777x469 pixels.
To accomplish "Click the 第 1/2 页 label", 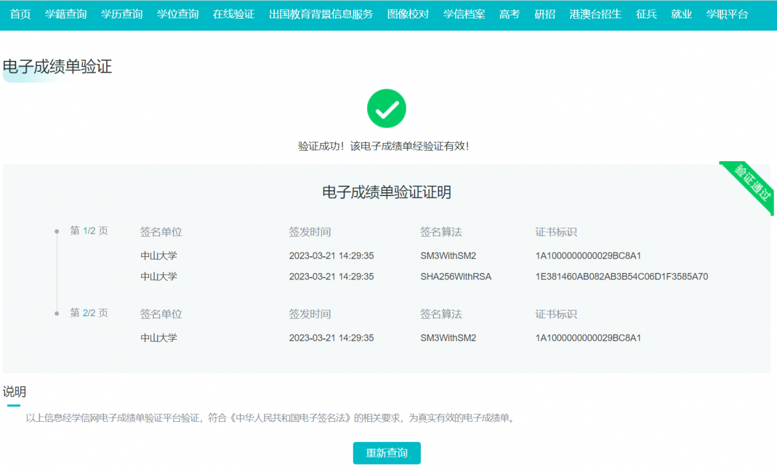I will coord(89,231).
